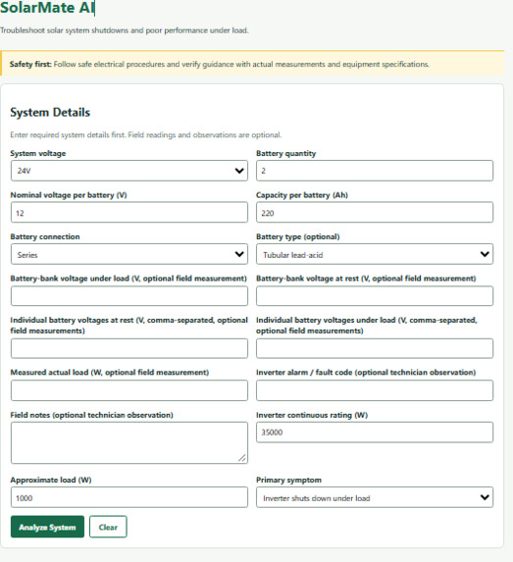513x562 pixels.
Task: Click the Primary symptom label
Action: click(x=288, y=480)
